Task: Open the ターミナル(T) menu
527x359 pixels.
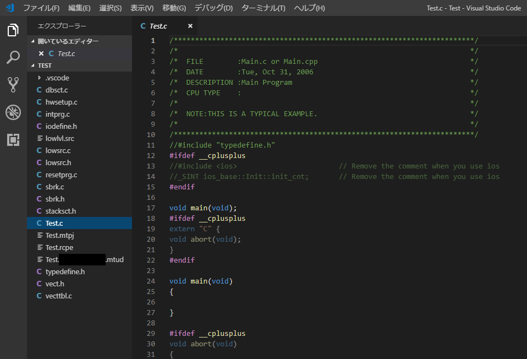Action: (x=263, y=8)
